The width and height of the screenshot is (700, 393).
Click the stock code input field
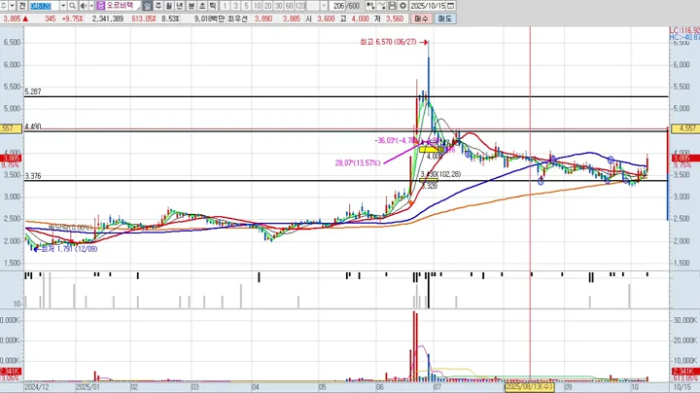[x=45, y=6]
